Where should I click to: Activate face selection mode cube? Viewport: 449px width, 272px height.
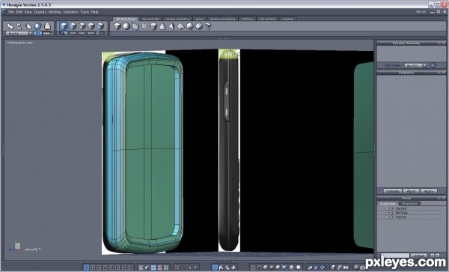click(x=73, y=26)
